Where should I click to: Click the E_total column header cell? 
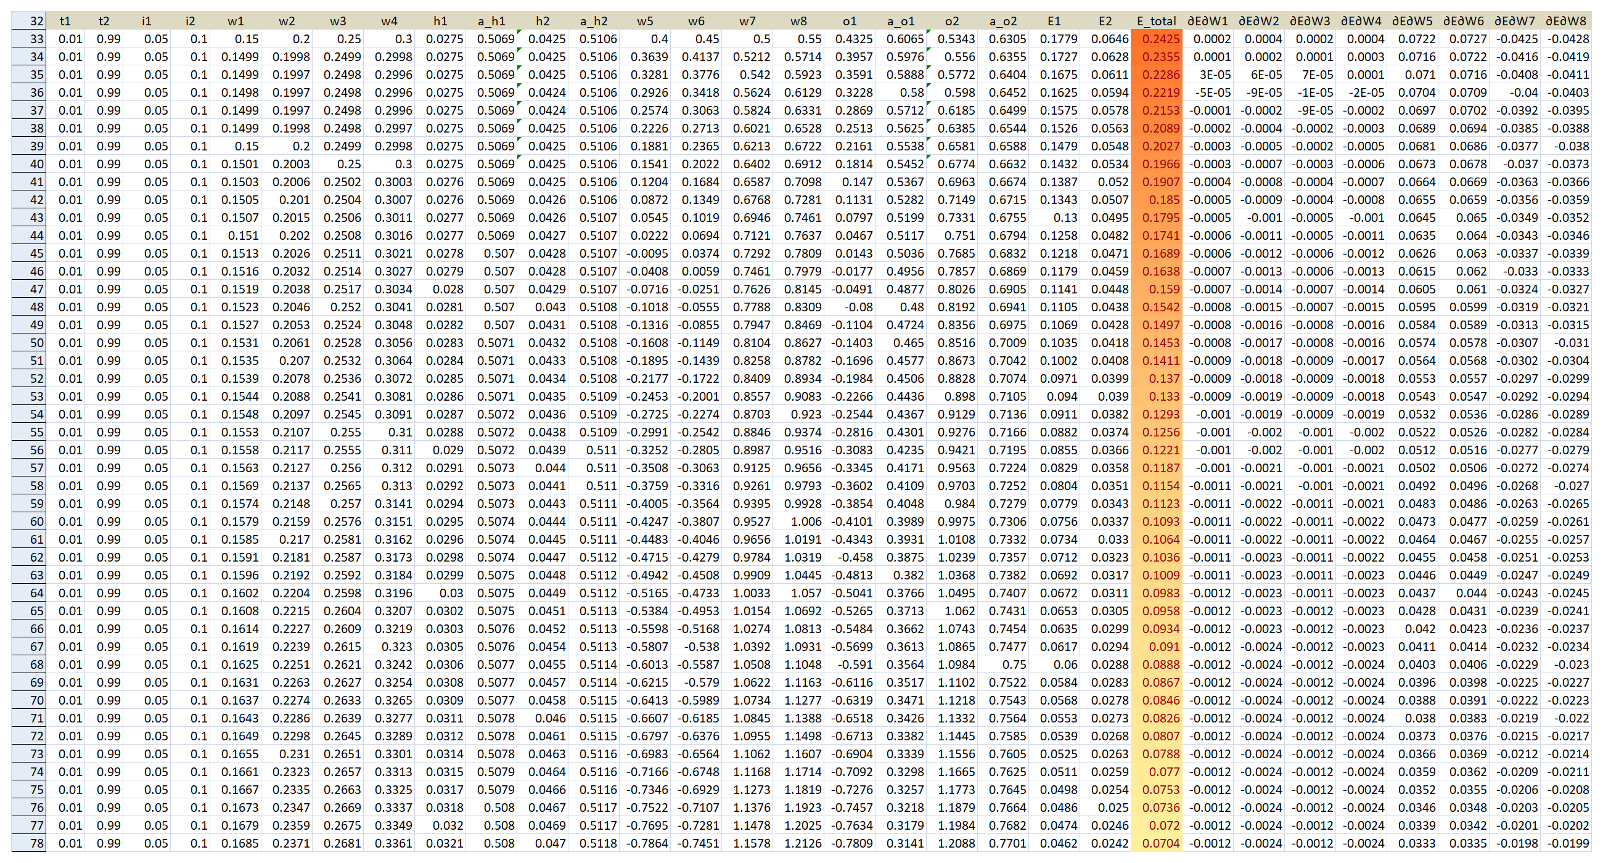click(1156, 21)
